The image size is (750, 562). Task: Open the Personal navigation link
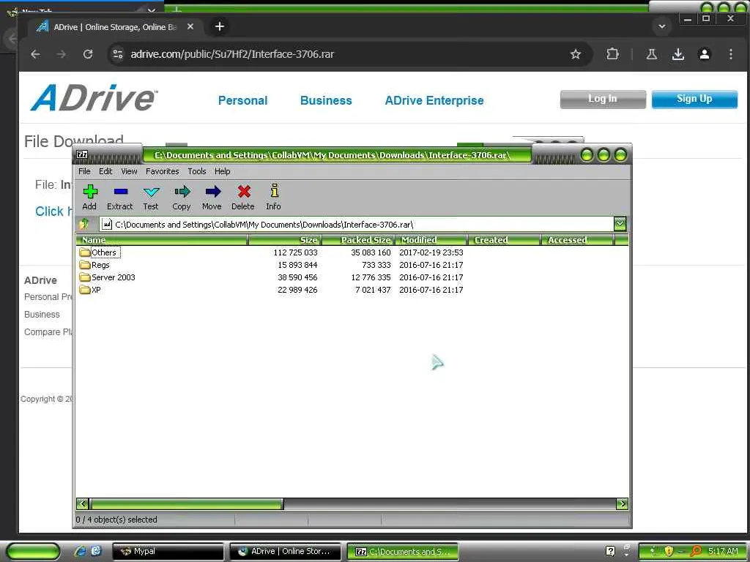click(x=242, y=100)
